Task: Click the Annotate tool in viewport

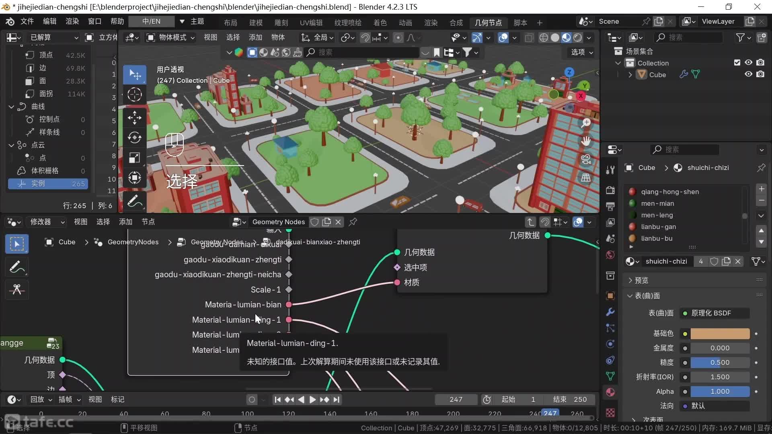Action: click(134, 201)
